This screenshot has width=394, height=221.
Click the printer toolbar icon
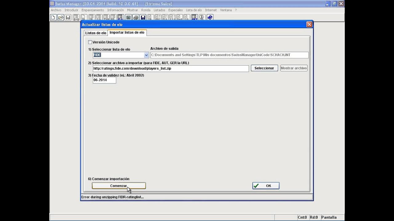135,17
